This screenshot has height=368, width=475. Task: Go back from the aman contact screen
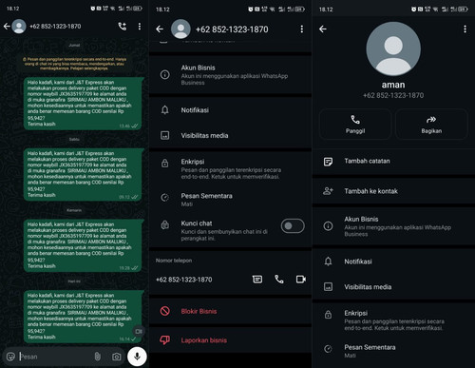tap(323, 29)
